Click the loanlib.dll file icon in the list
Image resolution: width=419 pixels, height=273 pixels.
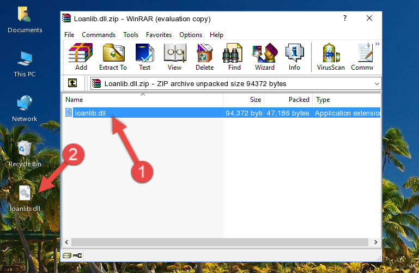point(69,112)
